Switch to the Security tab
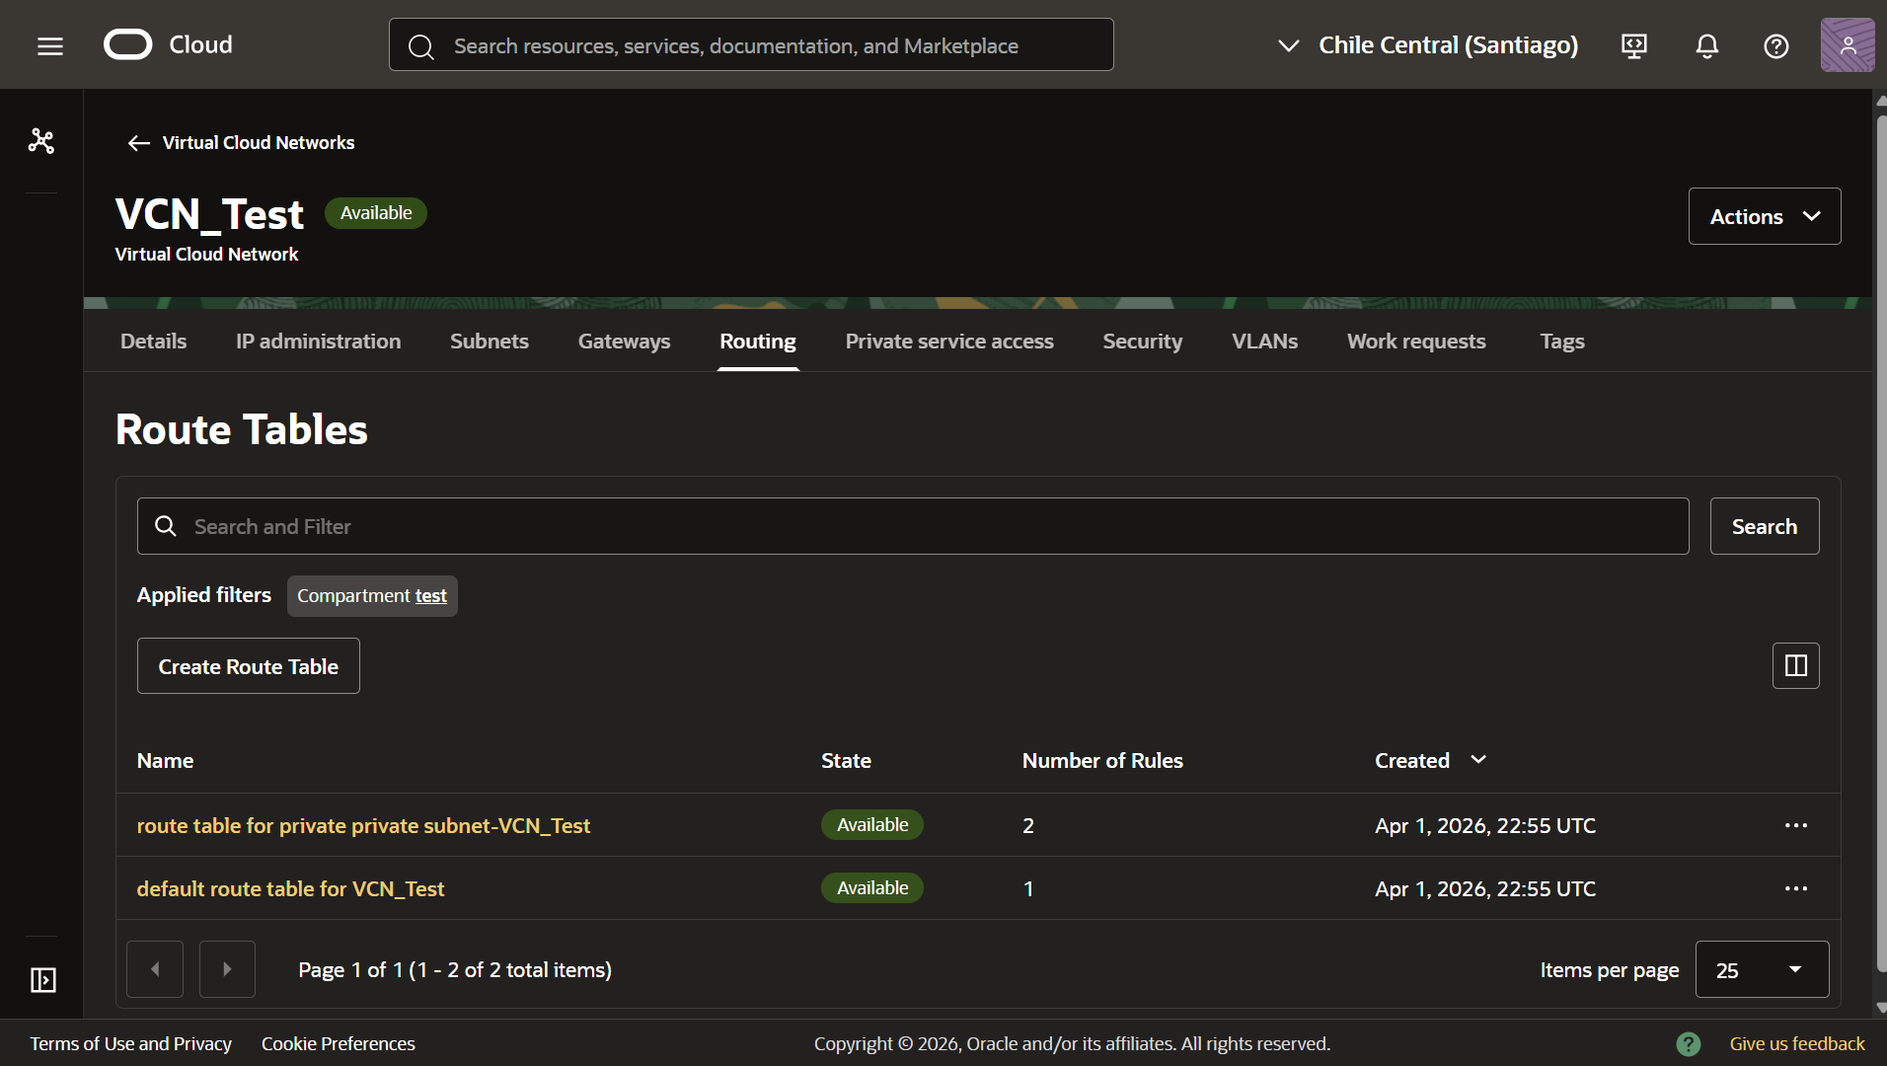Viewport: 1887px width, 1066px height. (1143, 342)
